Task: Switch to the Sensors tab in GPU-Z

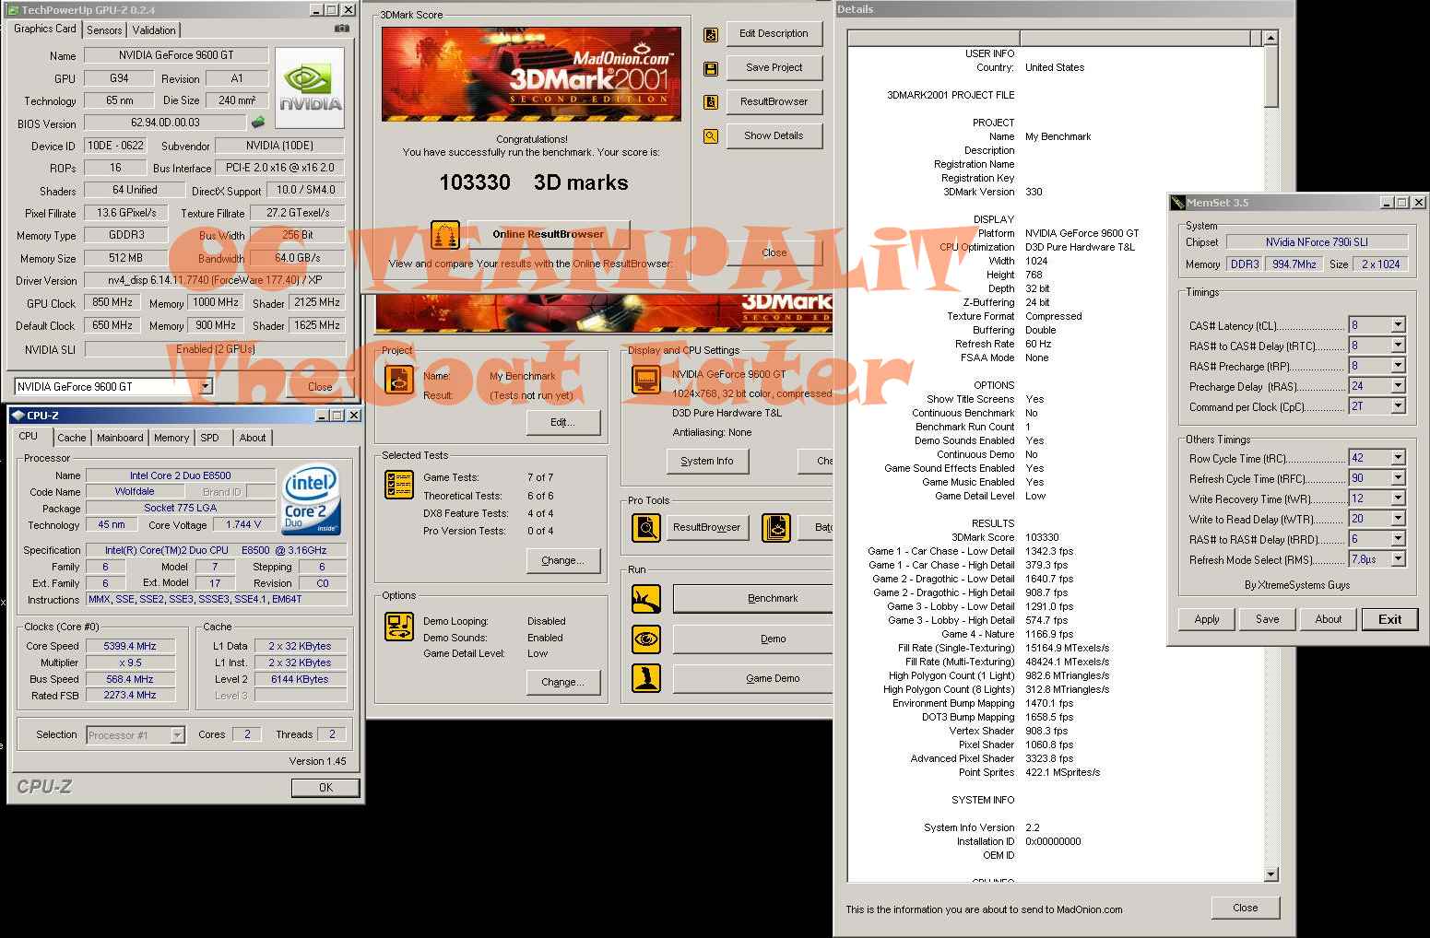Action: [104, 30]
